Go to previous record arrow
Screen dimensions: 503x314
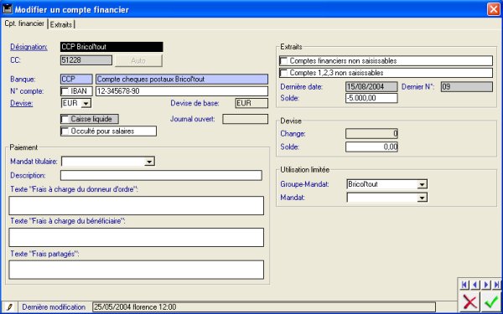475,285
